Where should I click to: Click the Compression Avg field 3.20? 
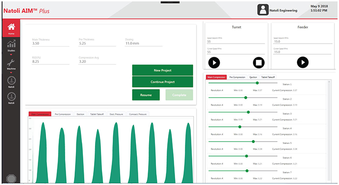(97, 62)
